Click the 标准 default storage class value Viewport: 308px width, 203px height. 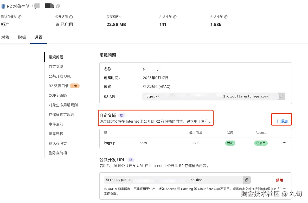(x=5, y=24)
